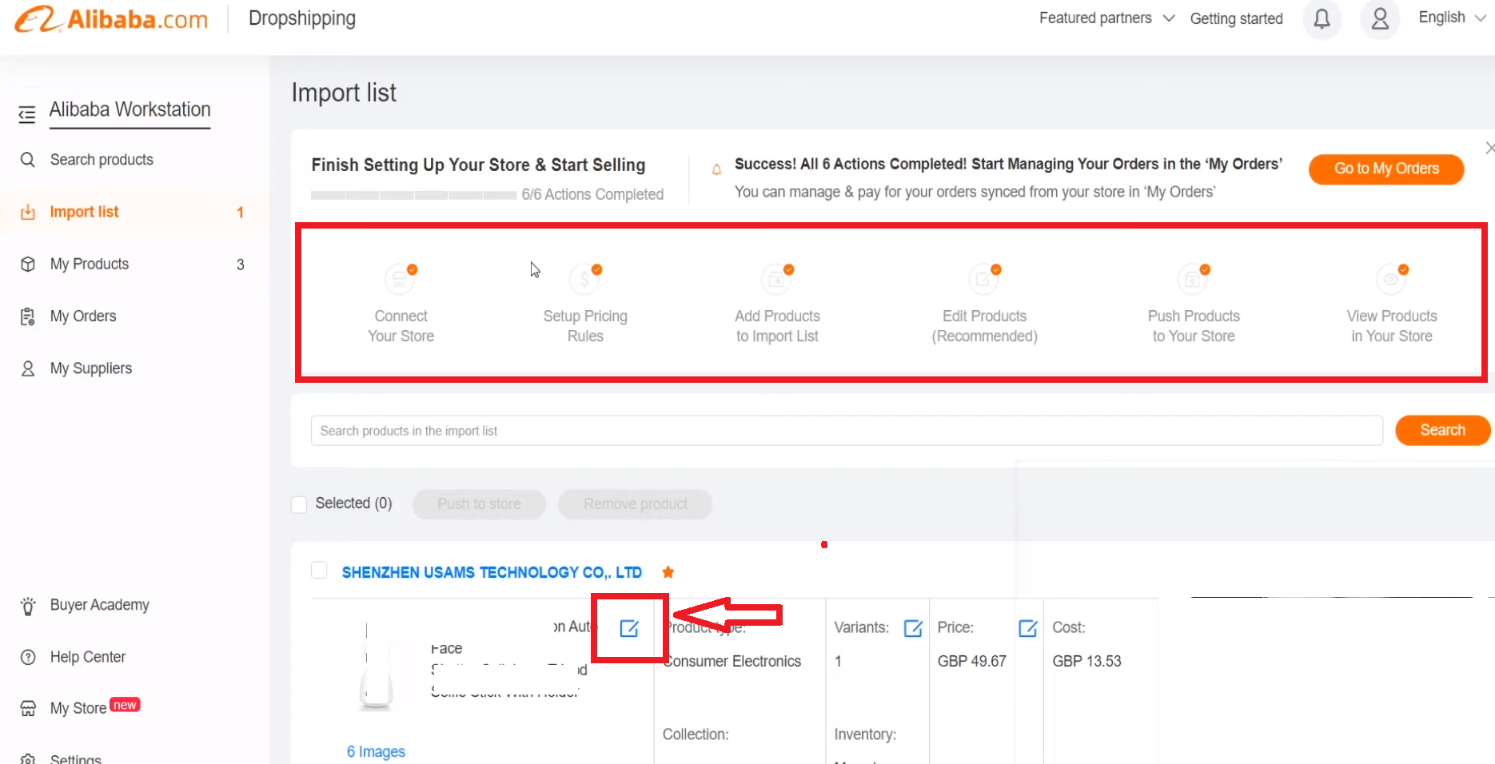Click the Help Center question mark icon

(28, 657)
